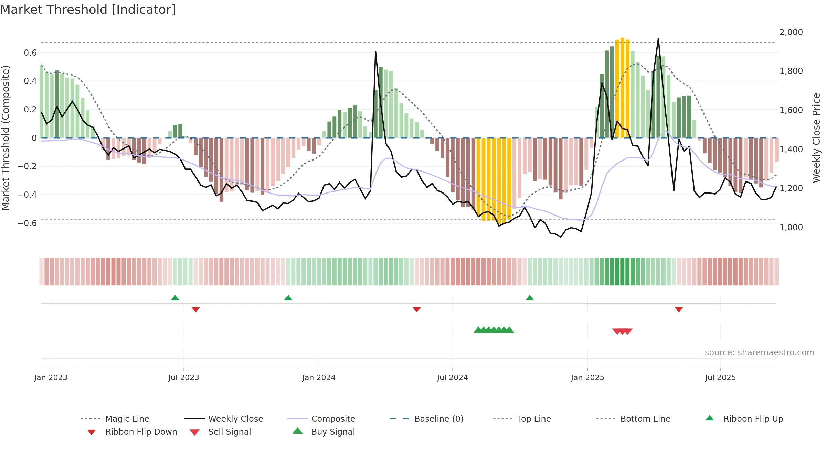This screenshot has width=826, height=464.
Task: Click red Ribbon Flip Down marker before Jul 2025
Action: [x=679, y=310]
